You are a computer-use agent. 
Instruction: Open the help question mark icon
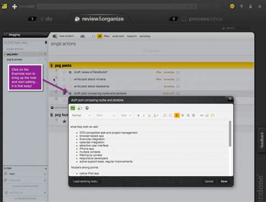[x=241, y=7]
